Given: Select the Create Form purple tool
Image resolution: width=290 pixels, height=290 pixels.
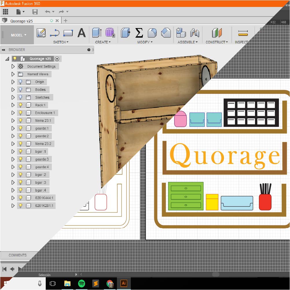Looking at the screenshot, I should pos(110,33).
